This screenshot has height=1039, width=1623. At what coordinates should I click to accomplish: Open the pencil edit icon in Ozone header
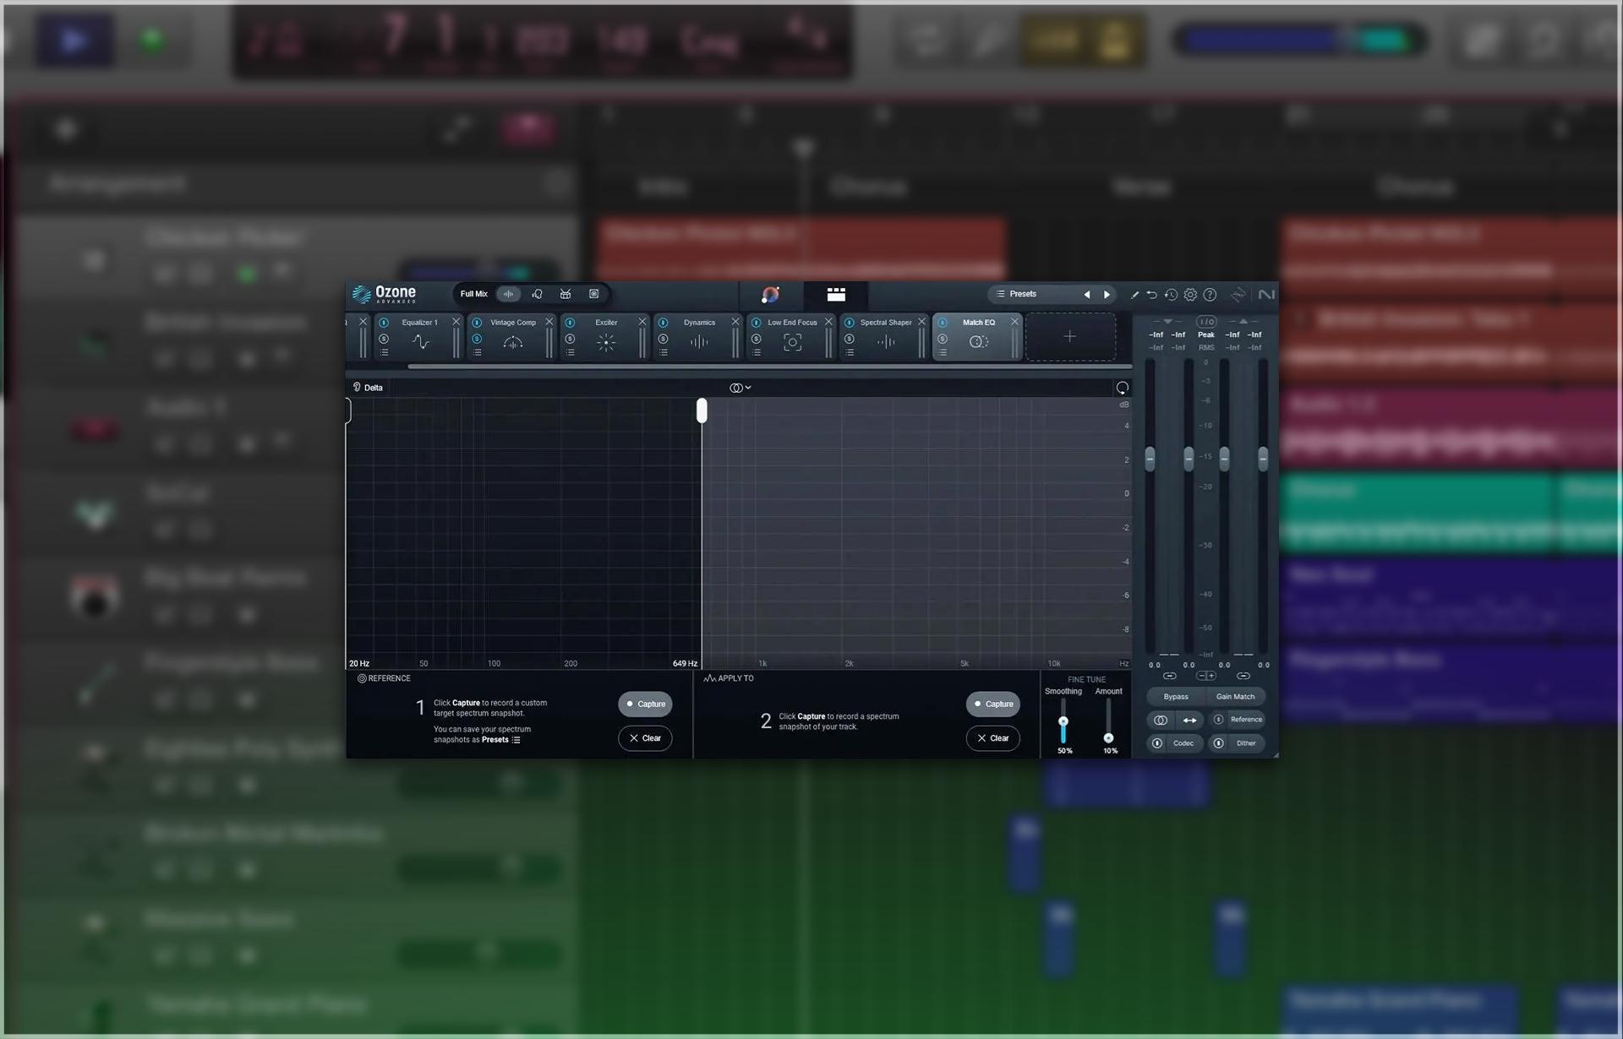point(1134,295)
